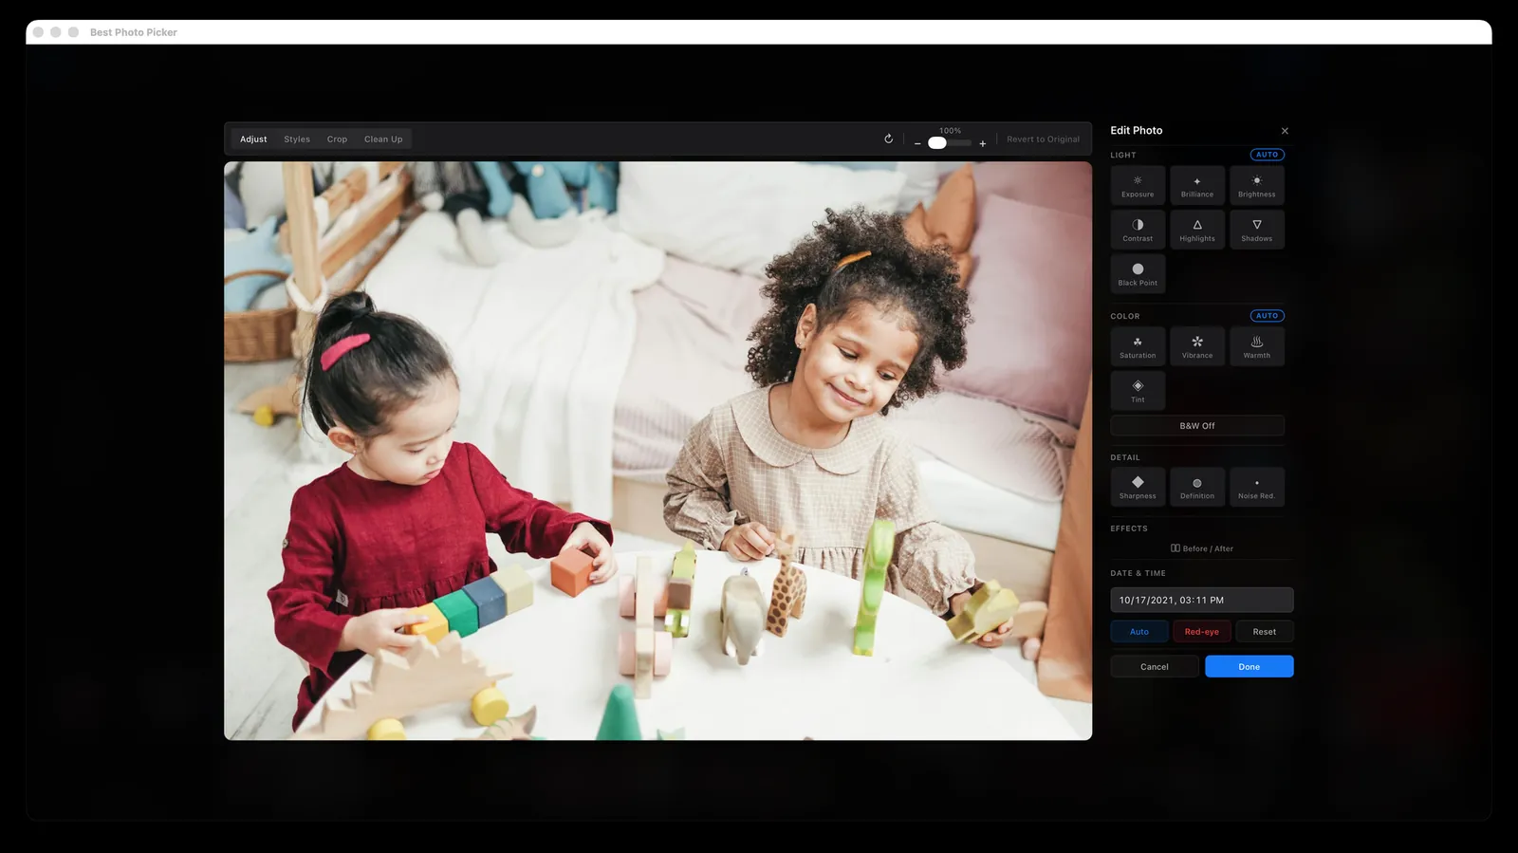Image resolution: width=1518 pixels, height=853 pixels.
Task: Toggle AUTO for the Color section
Action: point(1268,316)
